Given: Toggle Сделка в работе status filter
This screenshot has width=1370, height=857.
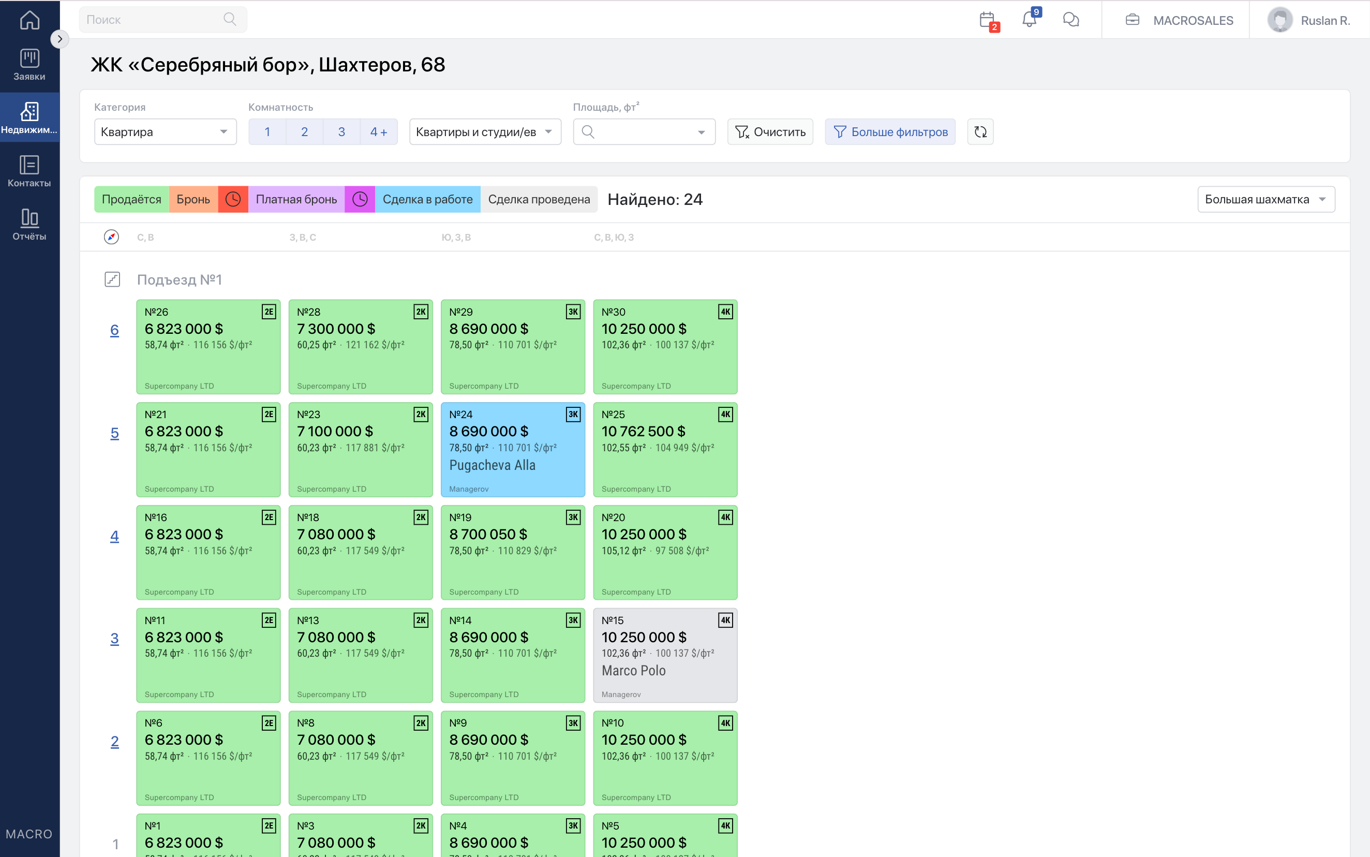Looking at the screenshot, I should click(428, 200).
